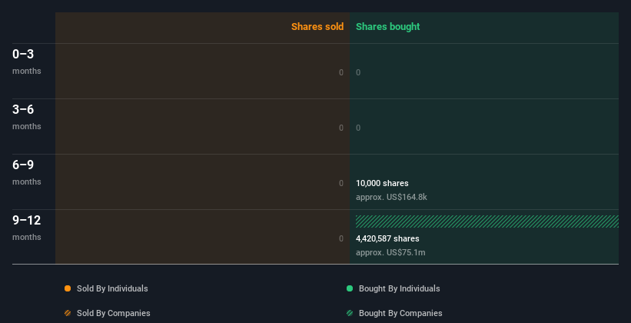Click the hatched green bar for 9–12 months
631x323 pixels.
coord(487,221)
